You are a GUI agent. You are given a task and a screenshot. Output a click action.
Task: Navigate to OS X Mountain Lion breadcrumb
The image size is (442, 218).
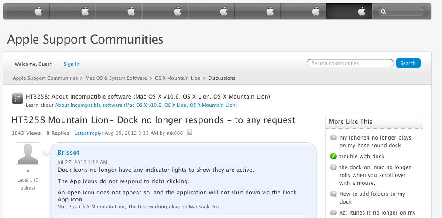(x=178, y=78)
